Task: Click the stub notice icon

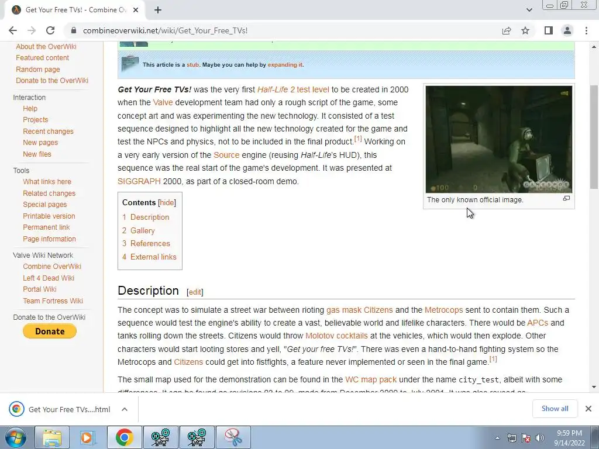Action: point(130,64)
